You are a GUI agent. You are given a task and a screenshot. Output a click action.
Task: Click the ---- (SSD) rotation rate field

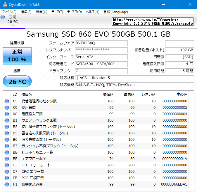[x=180, y=57]
